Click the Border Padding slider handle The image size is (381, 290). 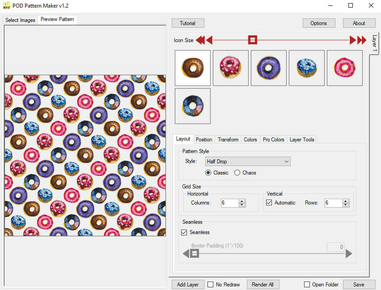pos(195,254)
